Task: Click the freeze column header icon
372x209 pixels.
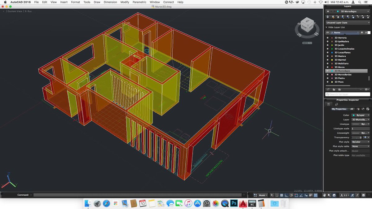Action: point(362,33)
